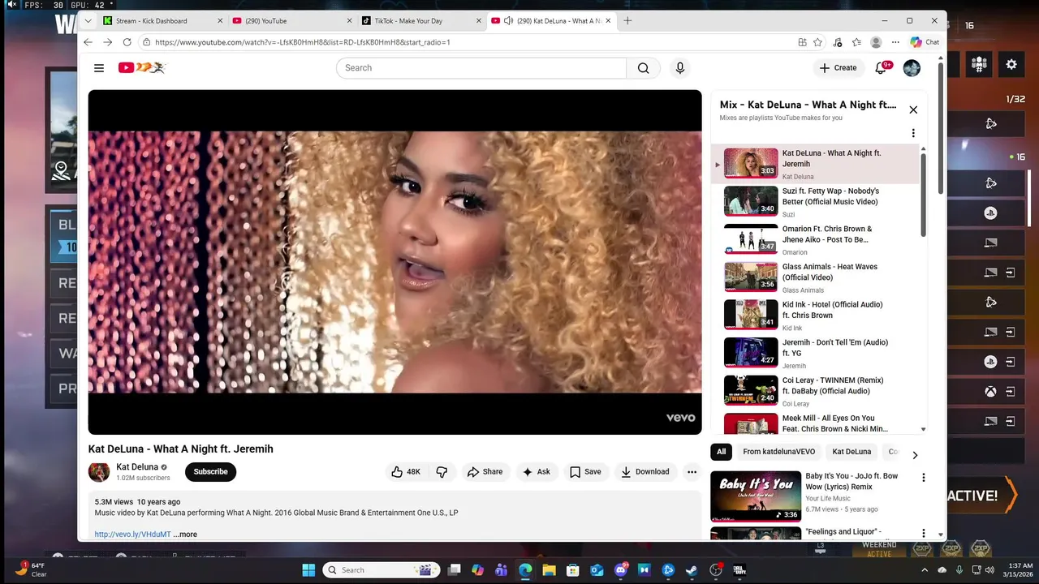Expand the video description with more
Viewport: 1039px width, 584px height.
185,535
